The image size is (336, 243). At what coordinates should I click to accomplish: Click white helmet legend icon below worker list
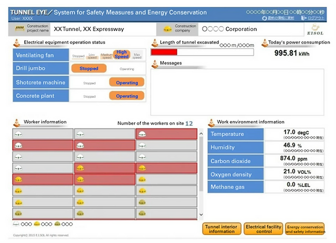[x=16, y=224]
